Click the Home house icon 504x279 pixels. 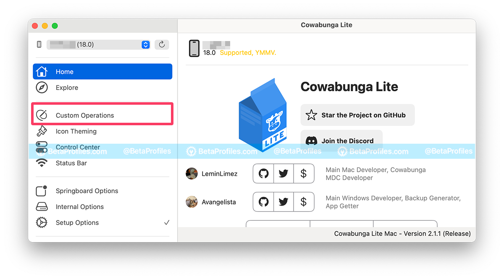coord(42,72)
